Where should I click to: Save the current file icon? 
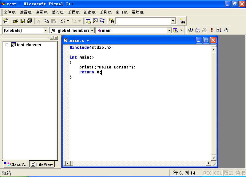[x=23, y=21]
